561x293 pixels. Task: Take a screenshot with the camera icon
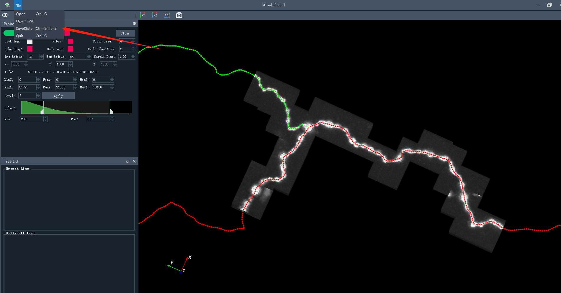[179, 15]
